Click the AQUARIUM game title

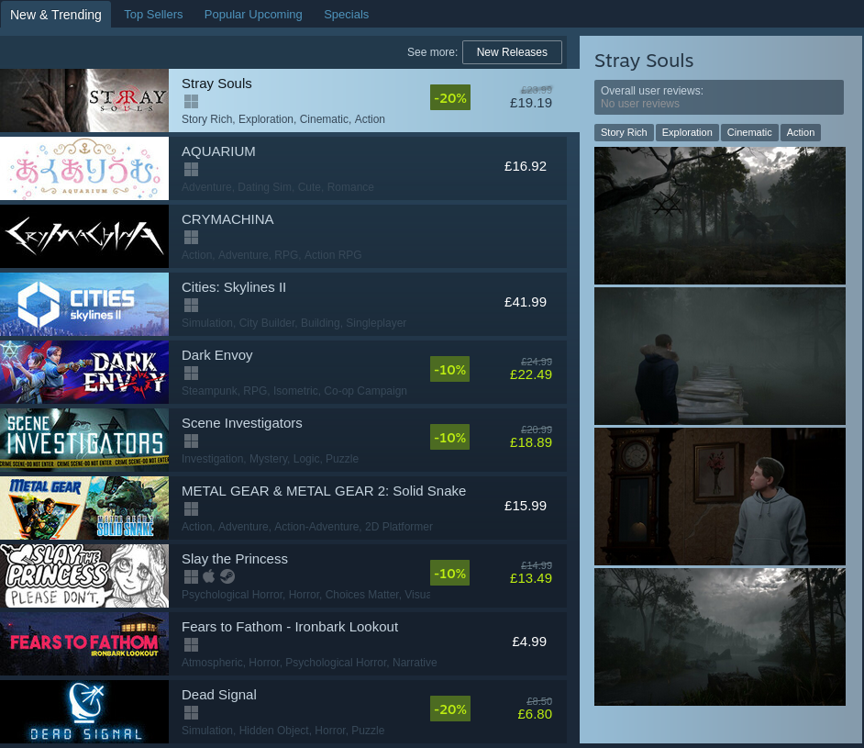click(x=219, y=151)
